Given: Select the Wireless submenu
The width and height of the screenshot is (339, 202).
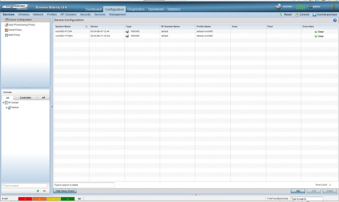Looking at the screenshot, I should click(x=23, y=14).
